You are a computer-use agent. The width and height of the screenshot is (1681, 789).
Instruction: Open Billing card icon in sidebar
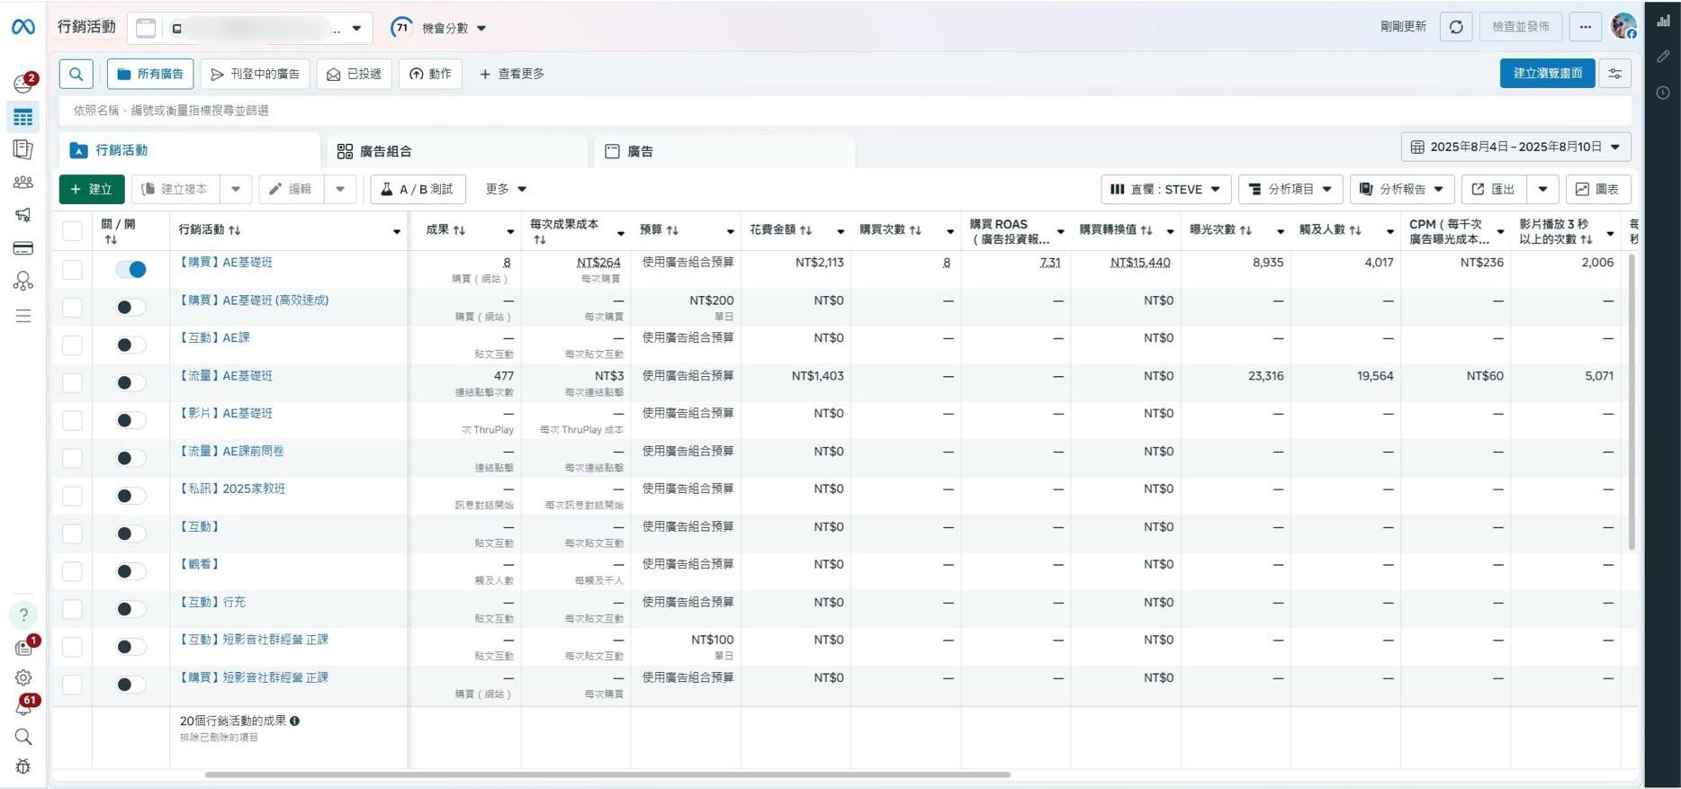pyautogui.click(x=23, y=248)
